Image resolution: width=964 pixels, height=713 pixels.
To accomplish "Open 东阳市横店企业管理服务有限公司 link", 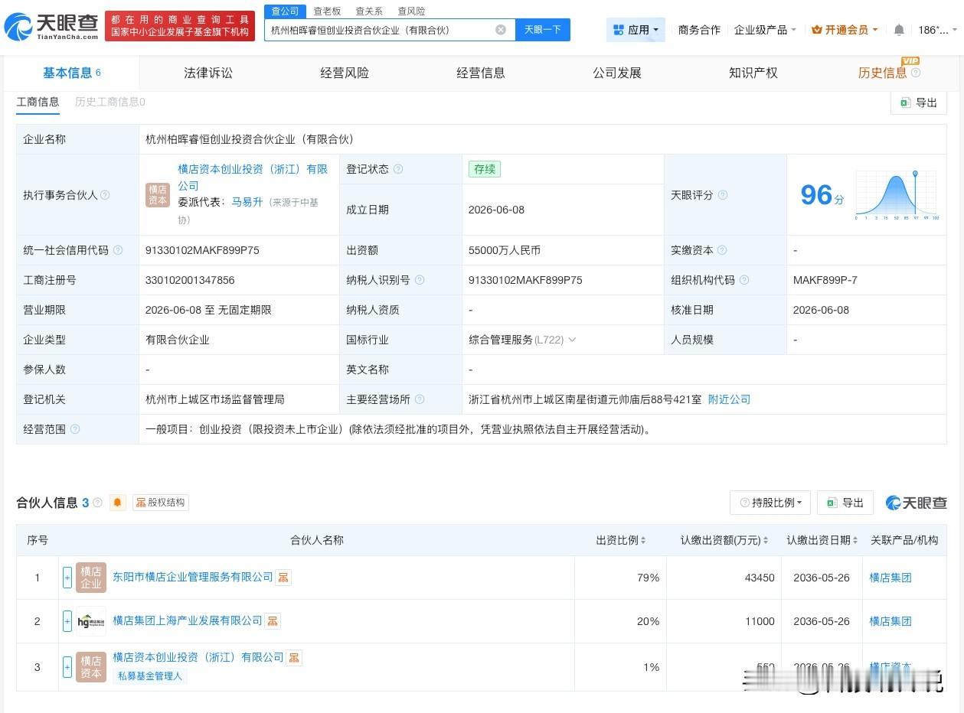I will pyautogui.click(x=193, y=577).
